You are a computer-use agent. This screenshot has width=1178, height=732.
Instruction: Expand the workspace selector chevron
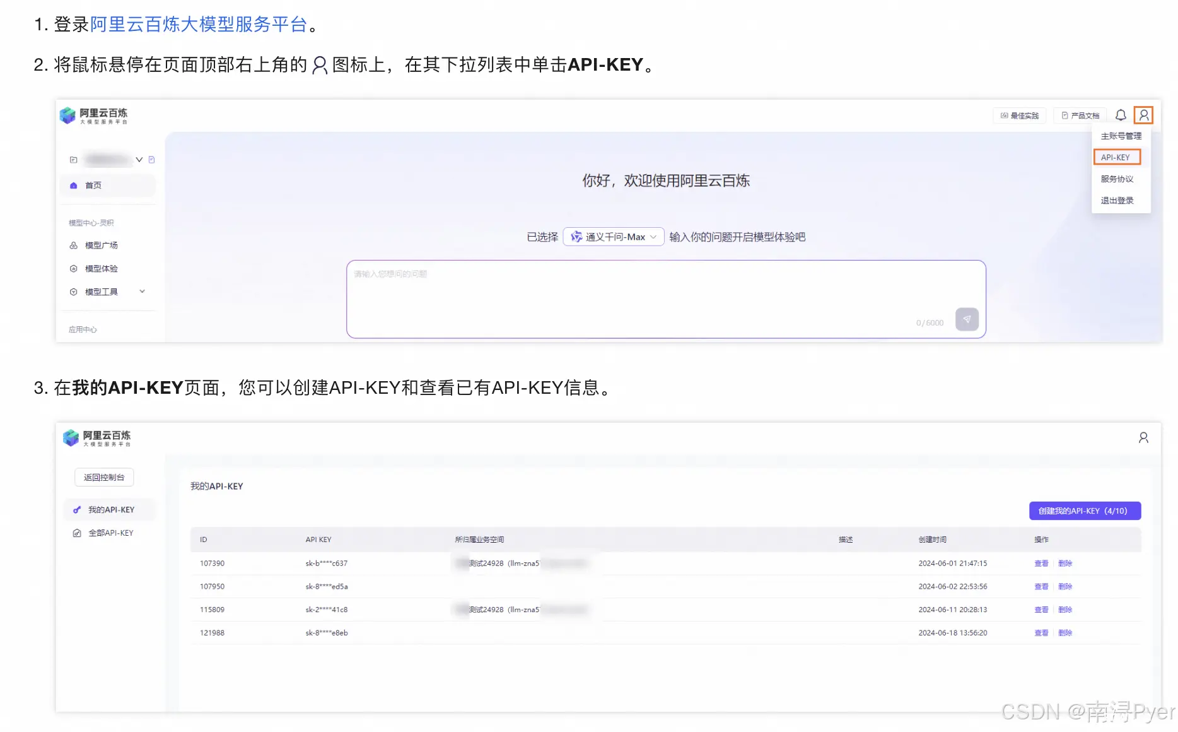(x=139, y=160)
